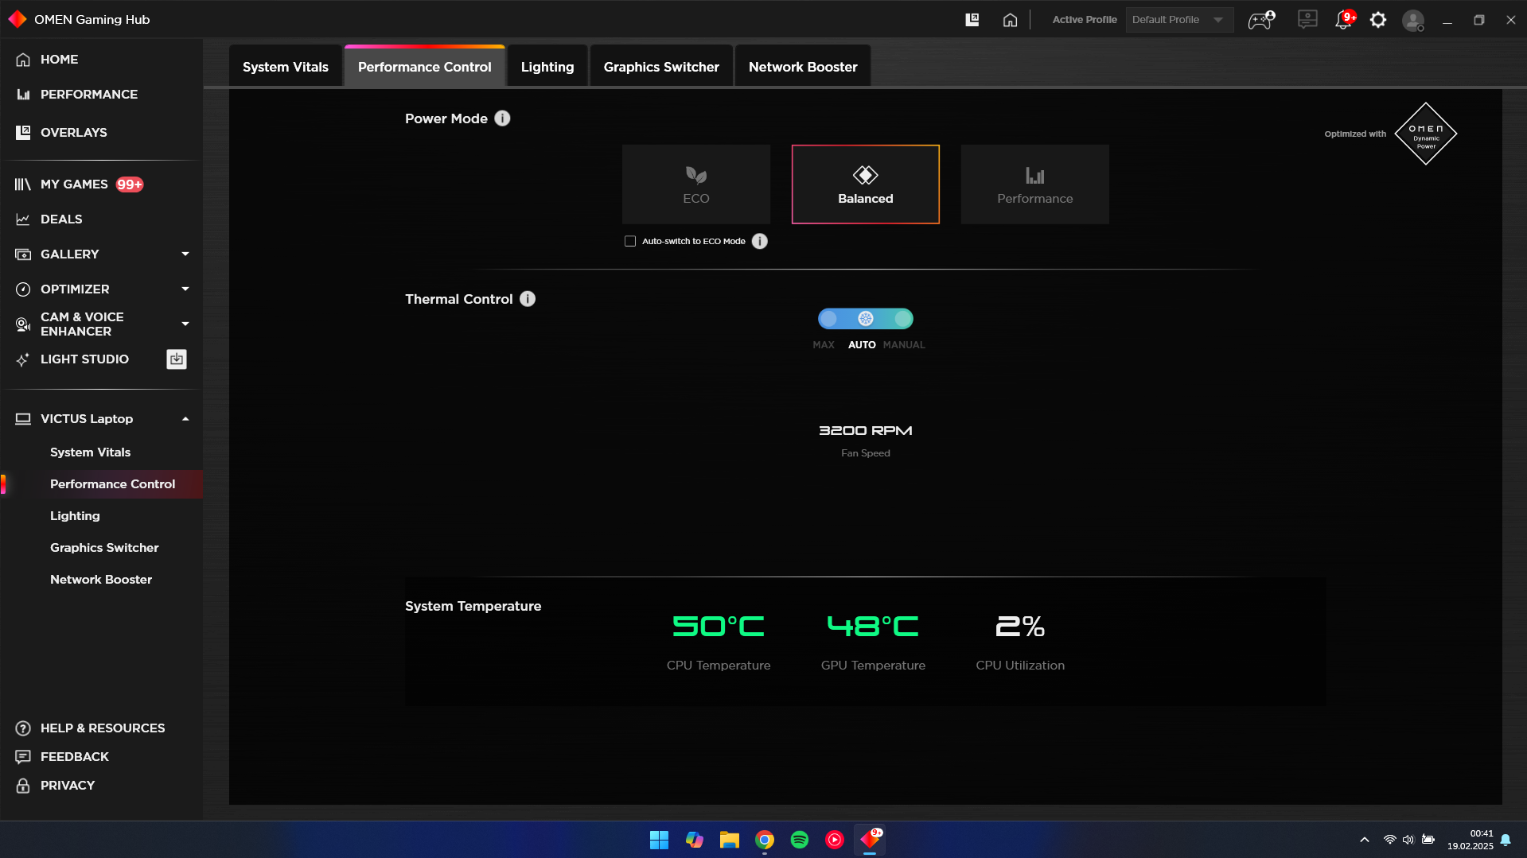The height and width of the screenshot is (858, 1527).
Task: Show Thermal Control info tooltip
Action: [x=528, y=299]
